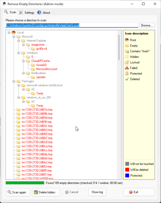
Task: Collapse the windows_ie_ac_001 node
Action: tap(19, 97)
